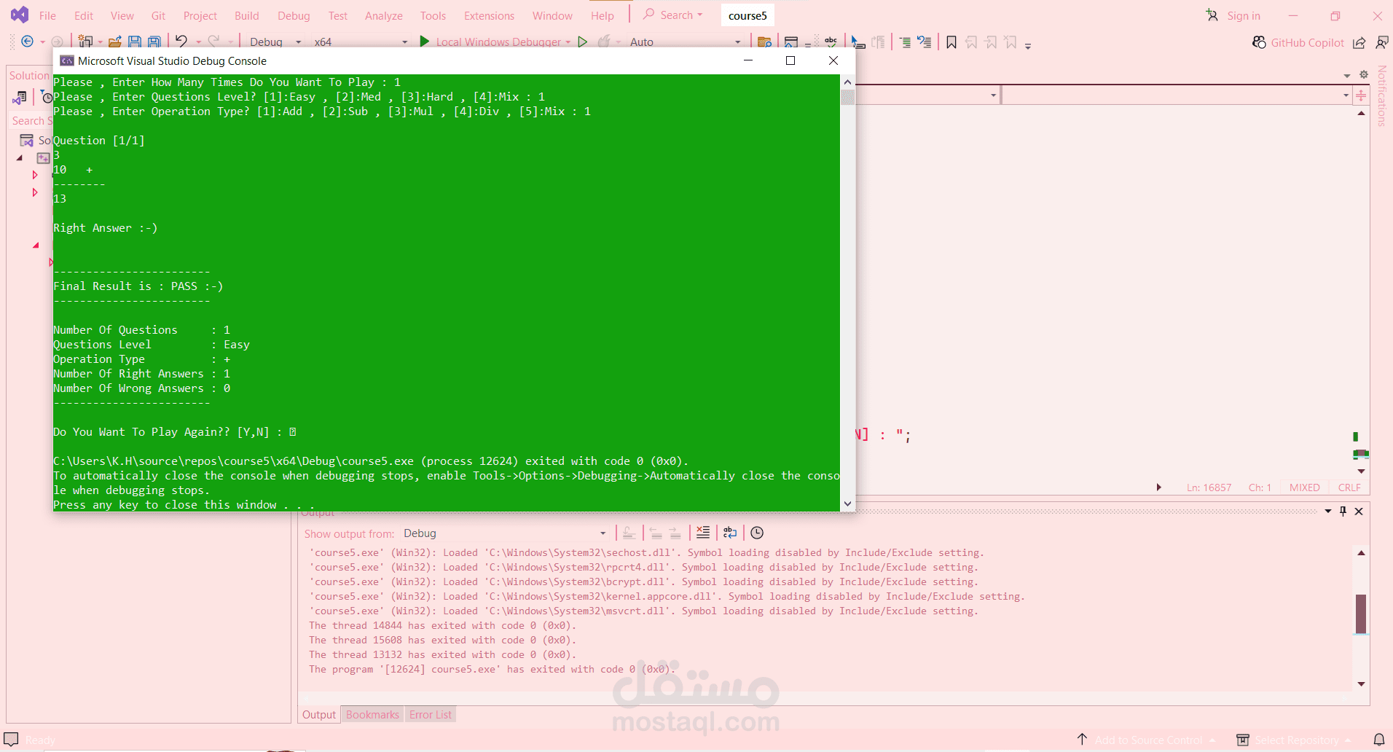
Task: Pin the Output panel with auto-hide pin
Action: coord(1343,512)
